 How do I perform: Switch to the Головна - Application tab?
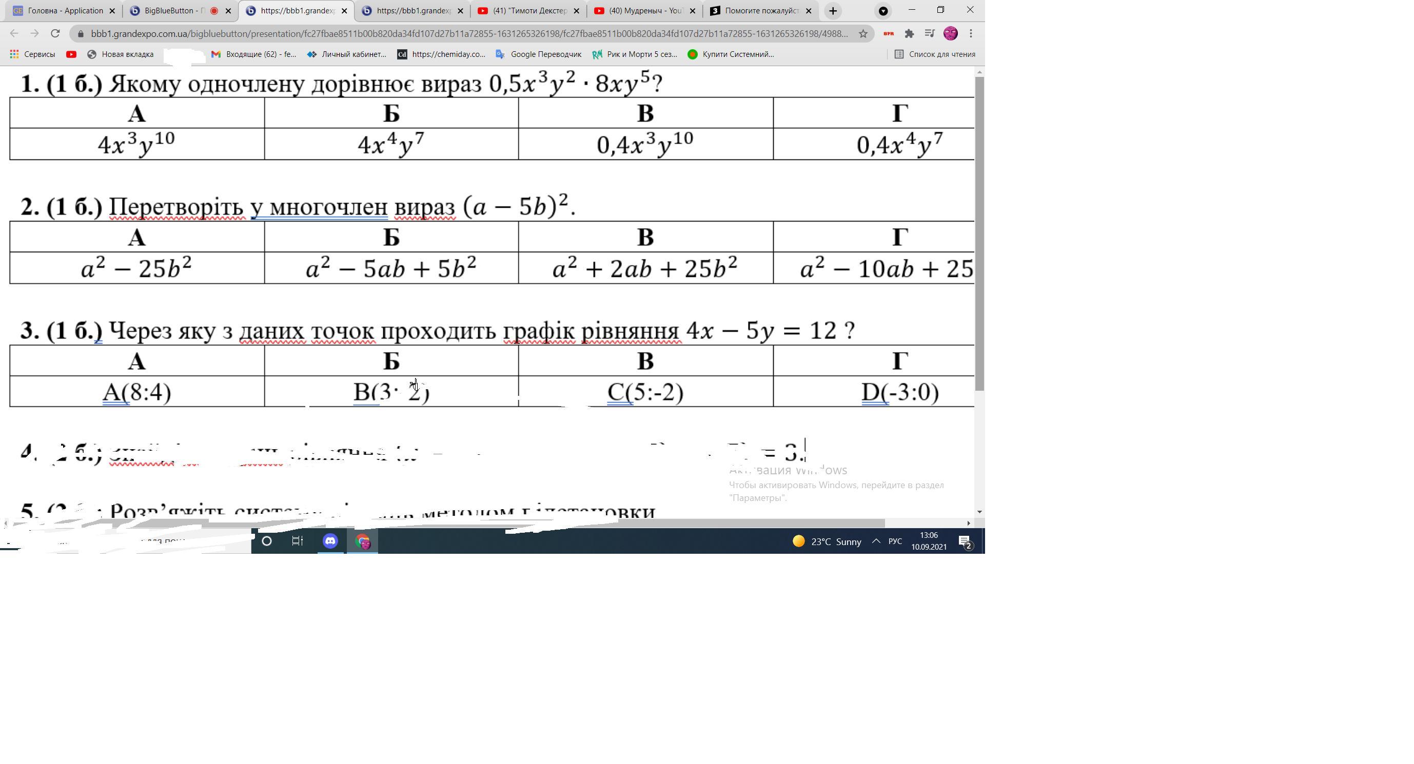pos(65,11)
